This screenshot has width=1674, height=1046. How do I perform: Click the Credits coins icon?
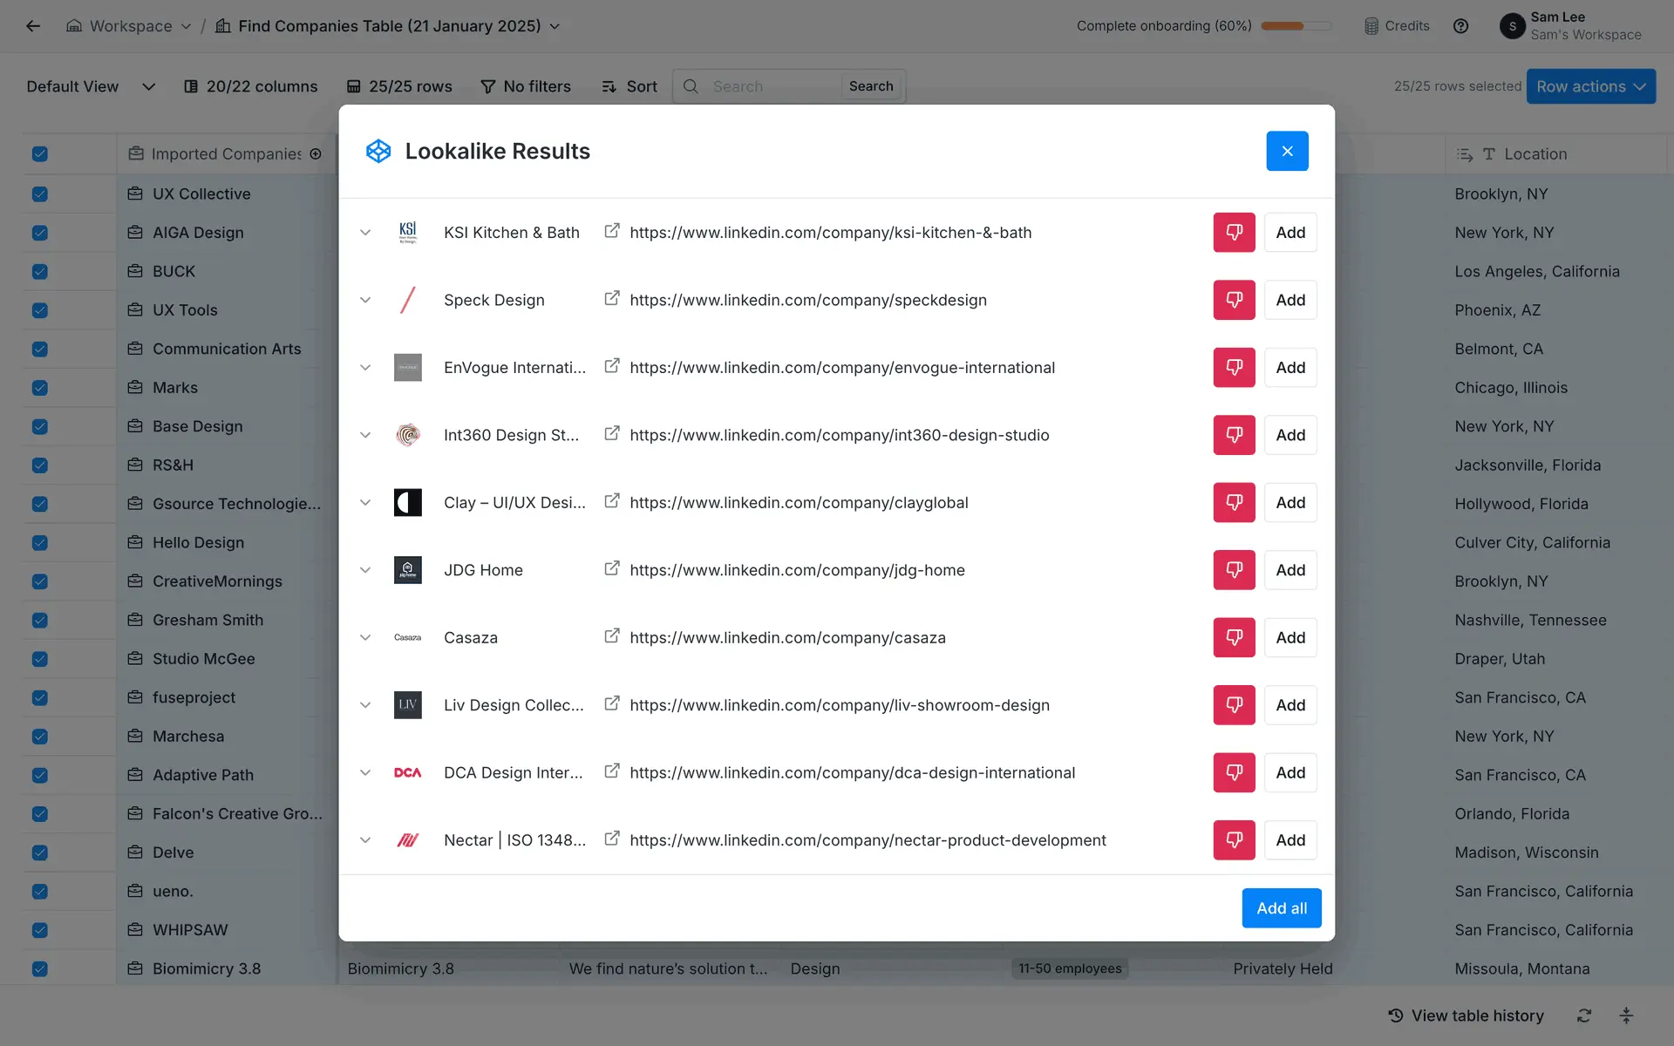[1371, 26]
